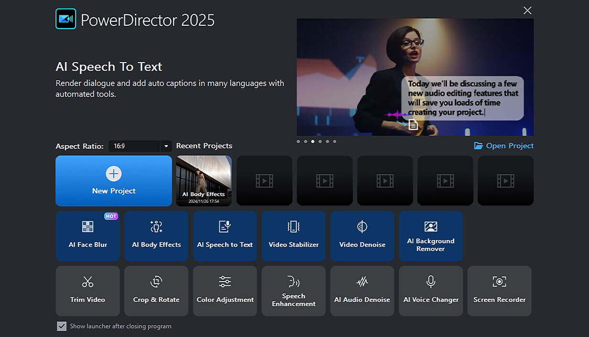Image resolution: width=589 pixels, height=337 pixels.
Task: Launch the Color Adjustment tool
Action: click(x=225, y=291)
